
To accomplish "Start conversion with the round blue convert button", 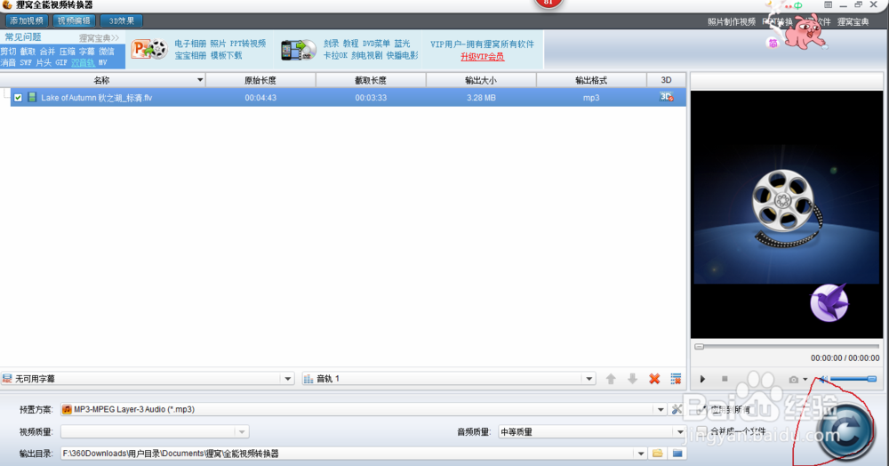I will pos(845,433).
